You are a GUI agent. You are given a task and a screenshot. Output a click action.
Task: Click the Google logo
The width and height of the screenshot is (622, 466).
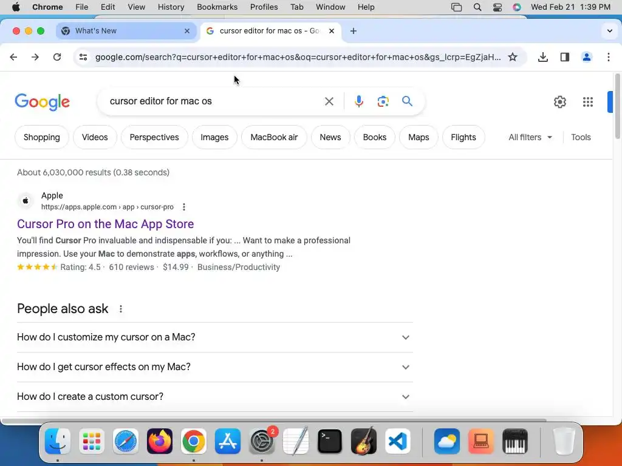coord(42,102)
